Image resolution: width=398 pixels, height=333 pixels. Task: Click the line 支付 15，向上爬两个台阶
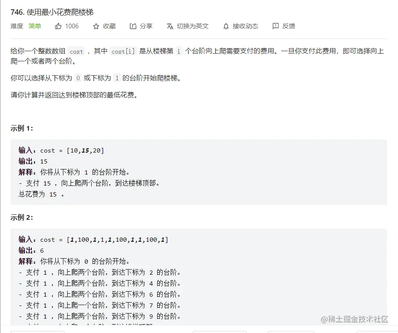point(89,183)
